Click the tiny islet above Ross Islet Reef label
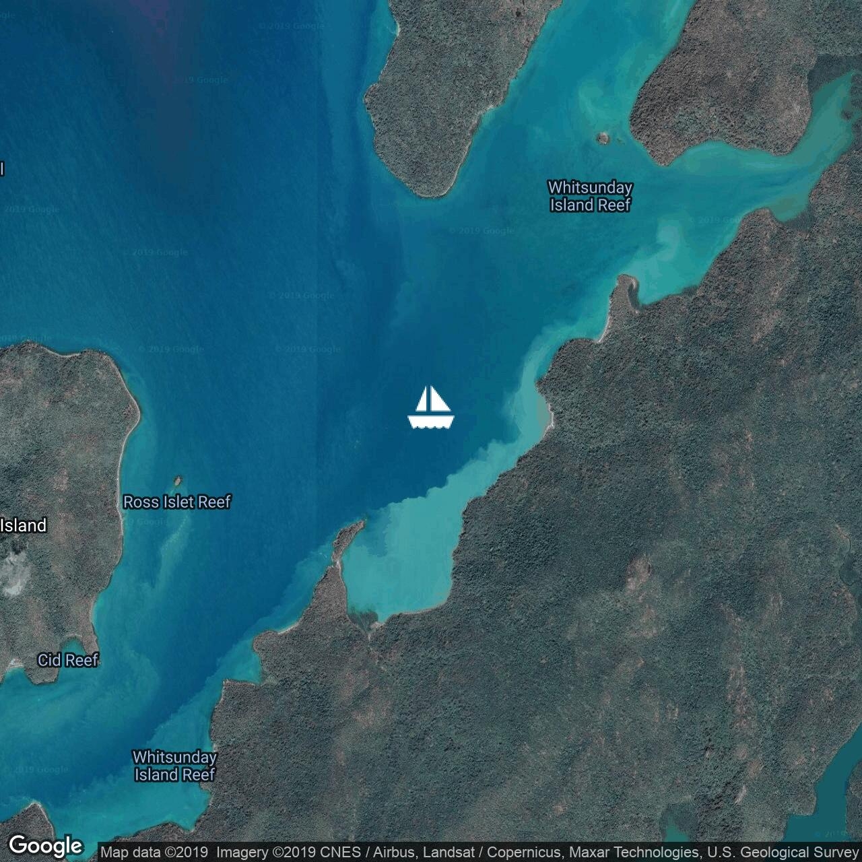The height and width of the screenshot is (862, 862). pos(178,480)
